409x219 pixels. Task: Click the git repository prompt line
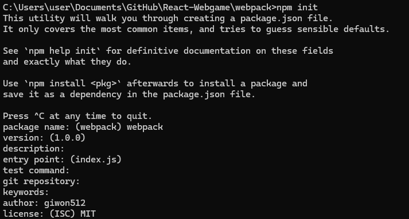point(41,181)
